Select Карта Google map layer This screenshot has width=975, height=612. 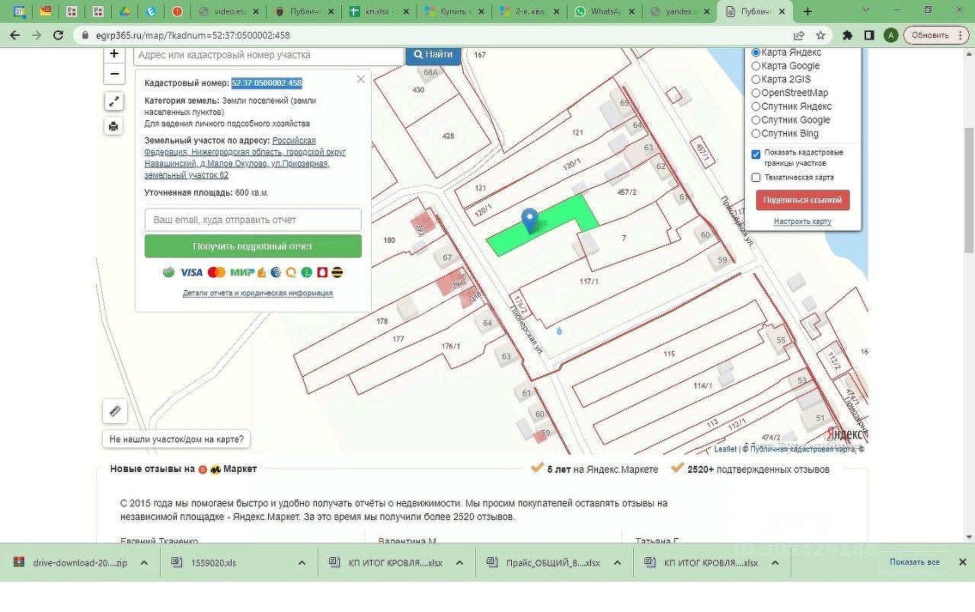pos(756,66)
